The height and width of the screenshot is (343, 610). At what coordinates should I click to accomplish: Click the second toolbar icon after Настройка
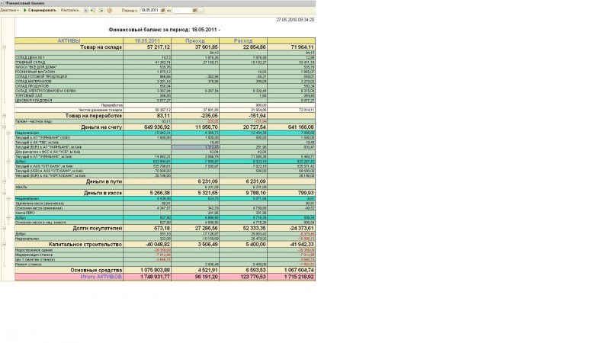[x=93, y=11]
